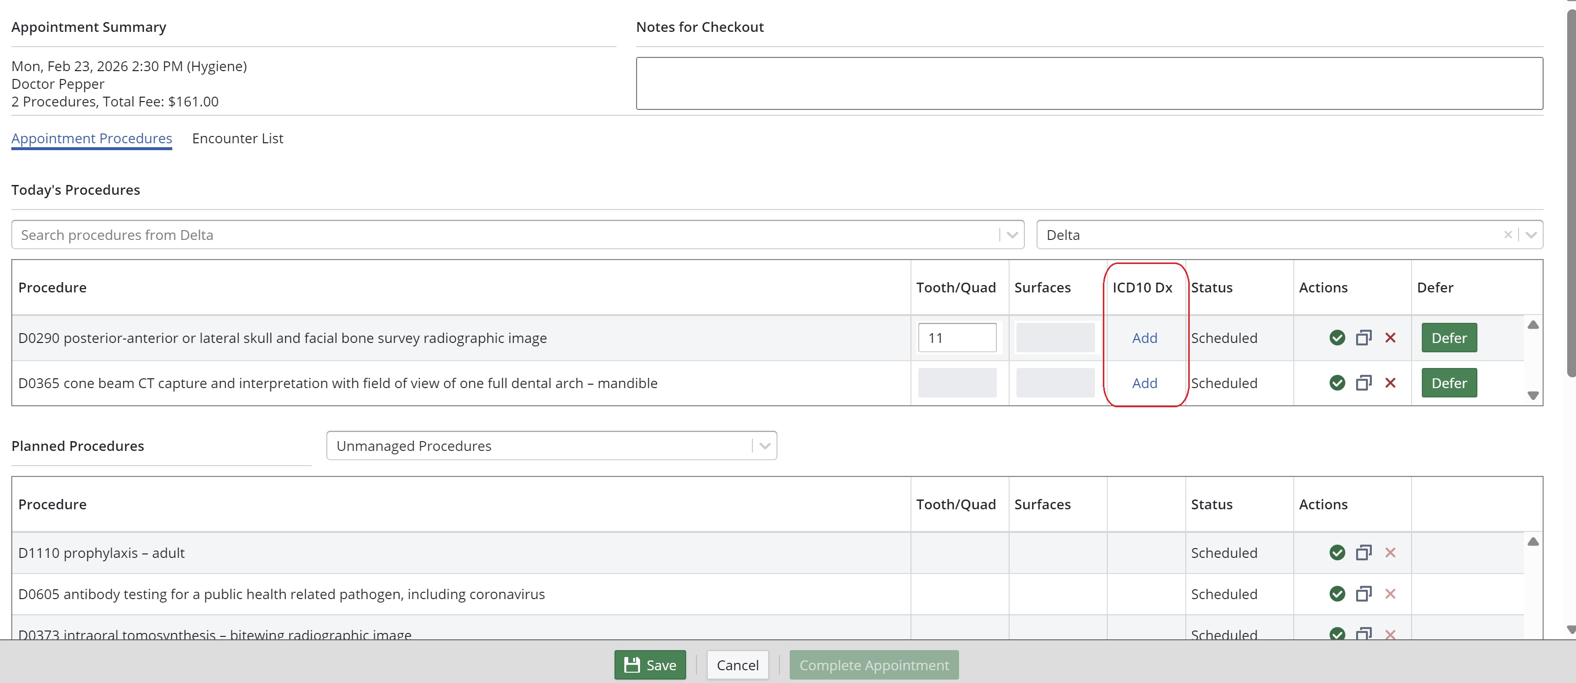Mark D0290 procedure as complete checkmark
The image size is (1576, 683).
(1337, 338)
